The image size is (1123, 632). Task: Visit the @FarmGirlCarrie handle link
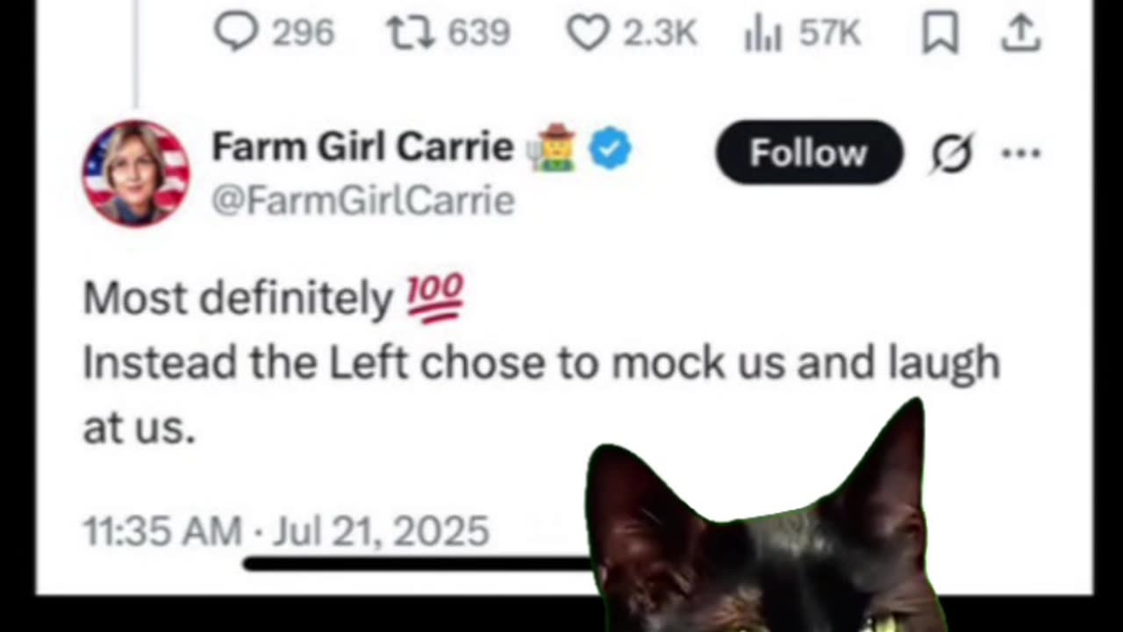362,201
